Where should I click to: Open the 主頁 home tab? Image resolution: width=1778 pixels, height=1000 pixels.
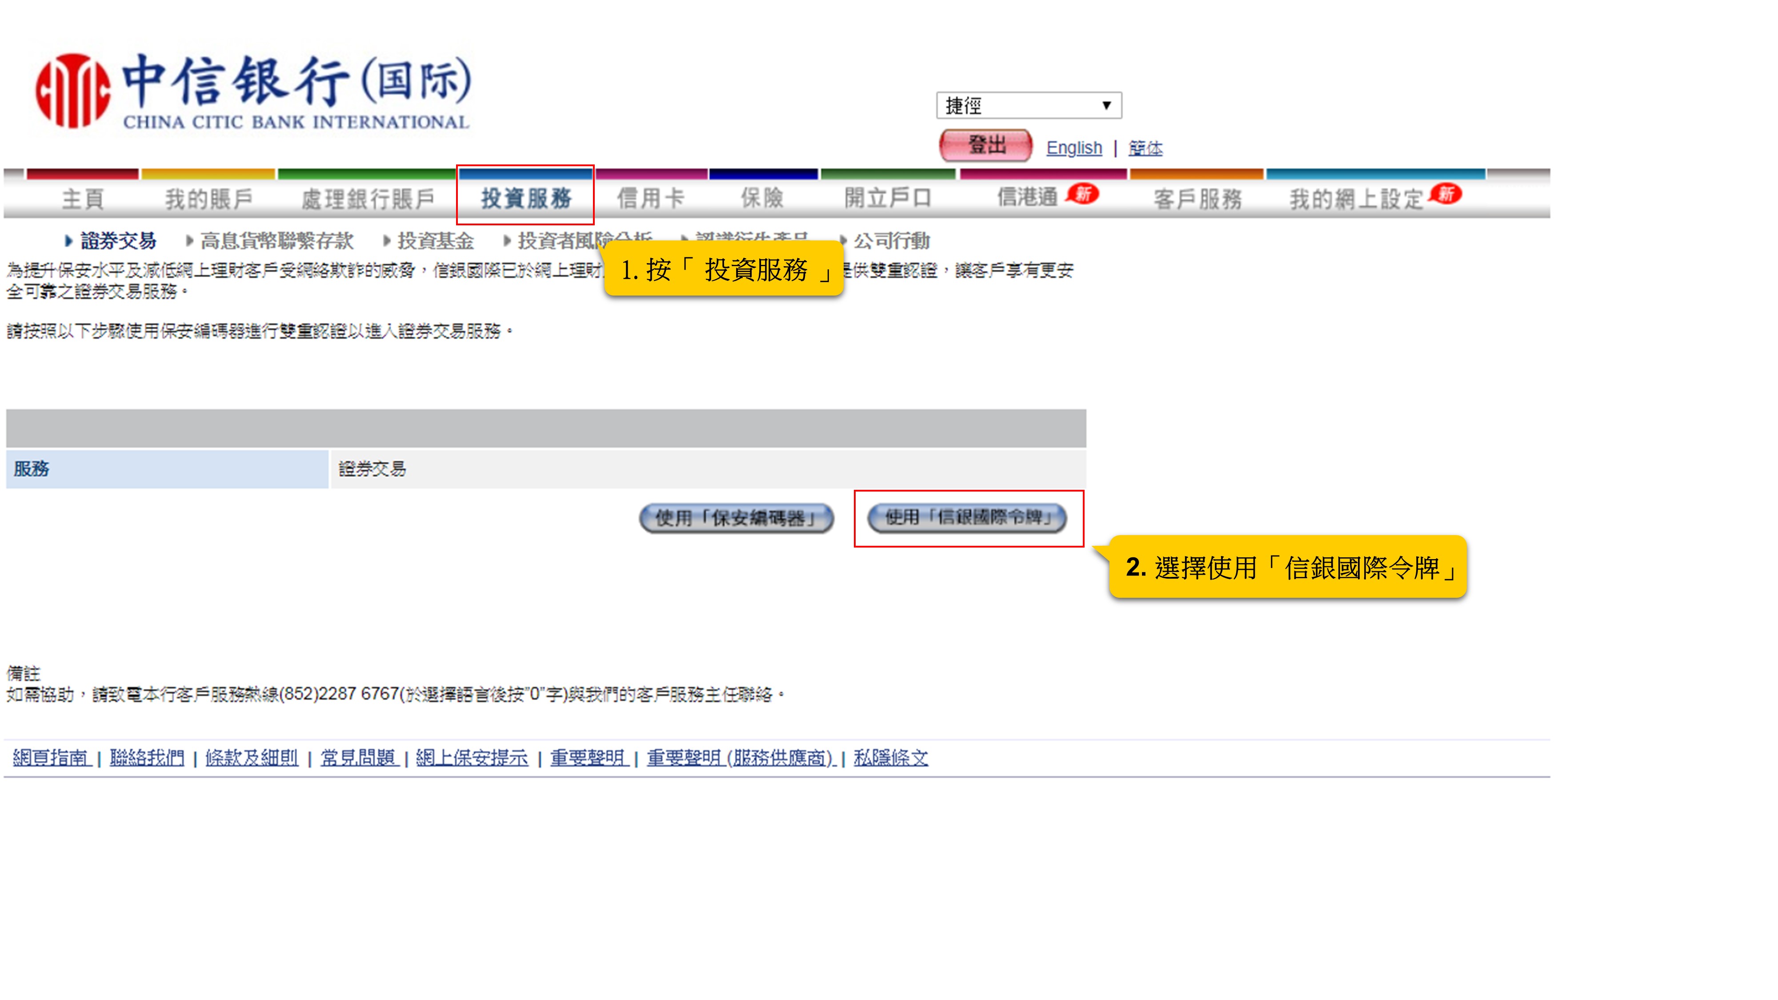[83, 199]
